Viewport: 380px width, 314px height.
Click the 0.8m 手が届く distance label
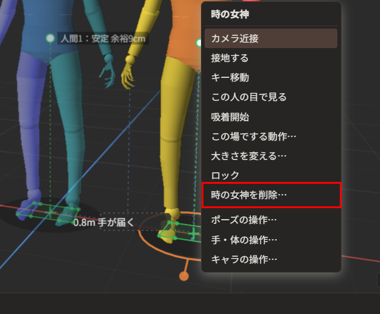[104, 222]
